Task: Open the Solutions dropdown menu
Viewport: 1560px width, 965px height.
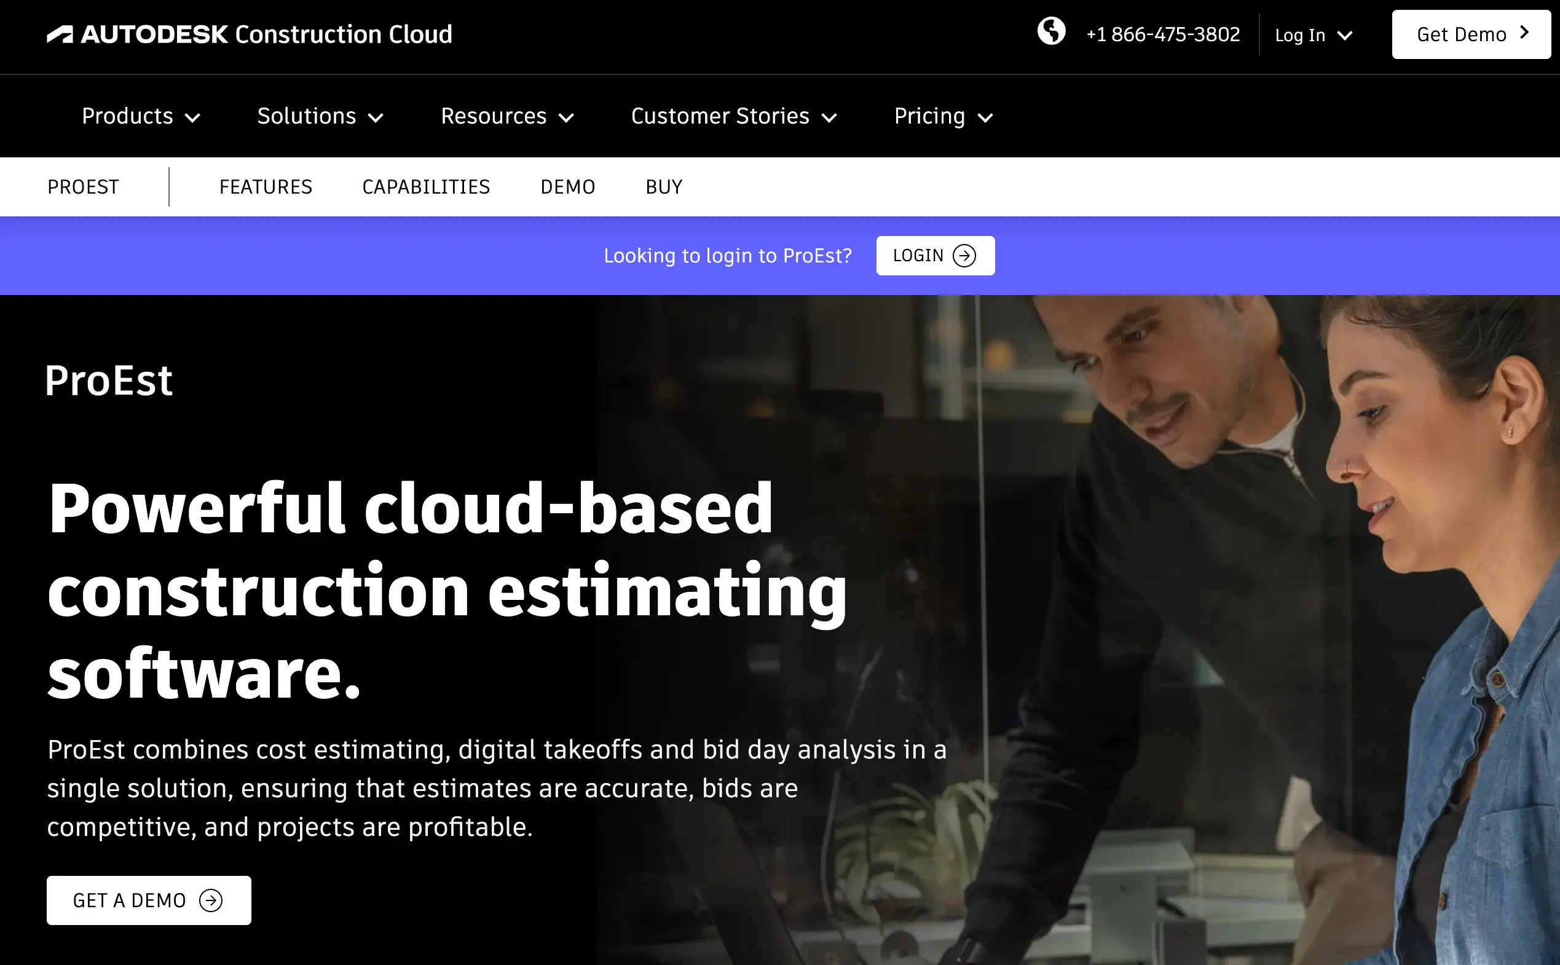Action: pos(320,117)
